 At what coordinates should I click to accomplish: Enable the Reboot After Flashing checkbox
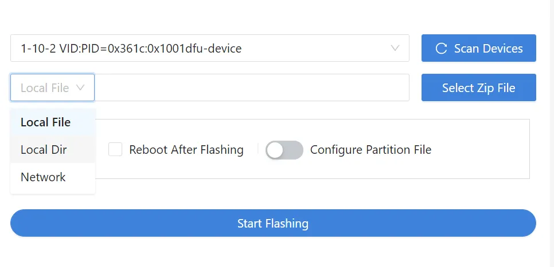pos(115,149)
